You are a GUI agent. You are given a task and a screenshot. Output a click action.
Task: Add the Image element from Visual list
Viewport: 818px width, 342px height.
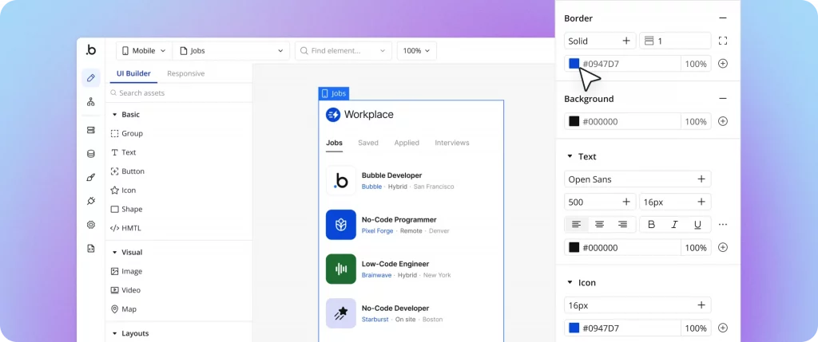(x=126, y=271)
